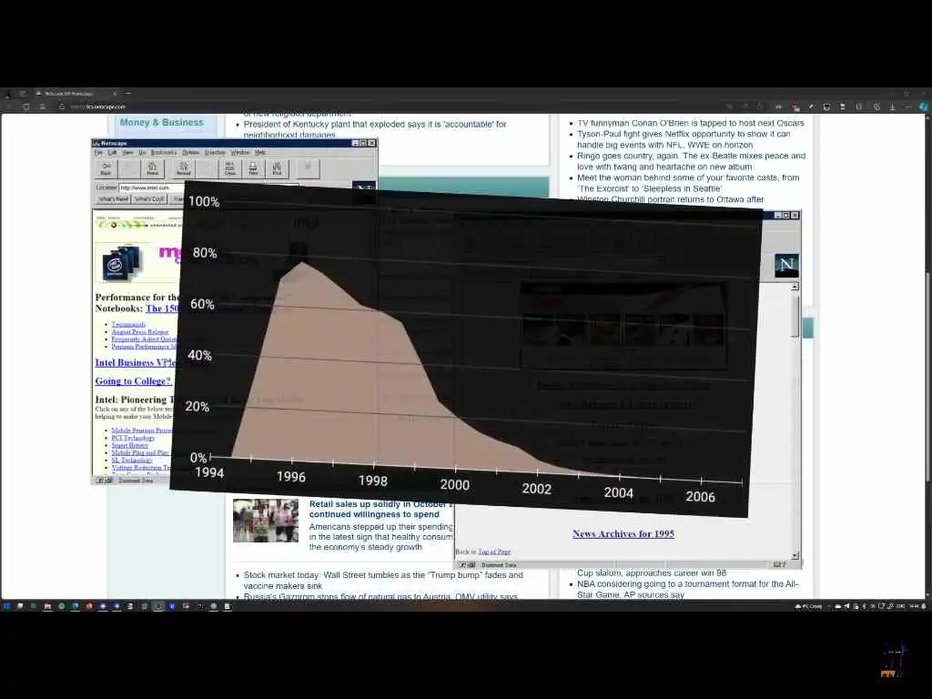
Task: Open the PCI Technology link
Action: [133, 438]
